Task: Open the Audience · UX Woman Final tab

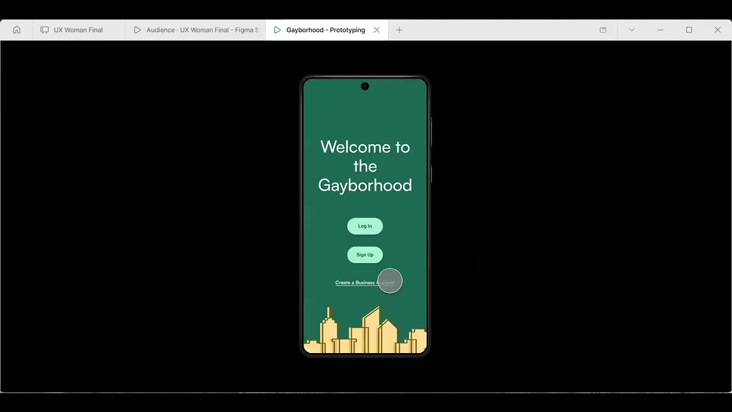Action: tap(196, 30)
